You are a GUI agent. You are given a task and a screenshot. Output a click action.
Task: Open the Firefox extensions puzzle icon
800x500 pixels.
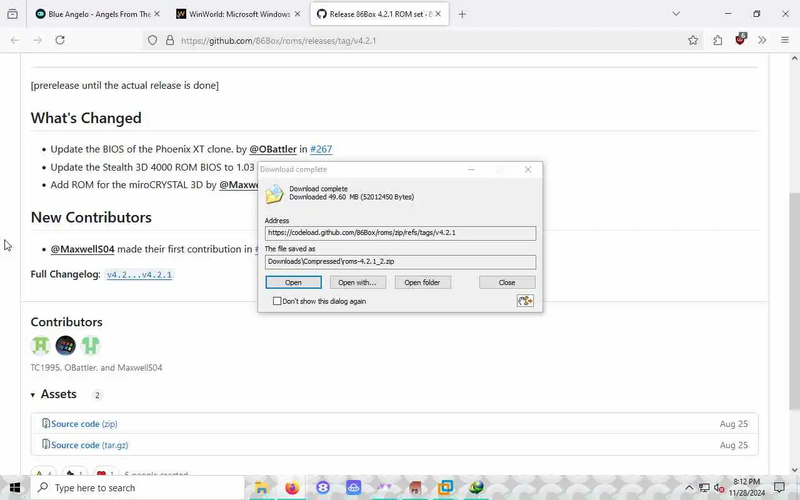point(717,40)
